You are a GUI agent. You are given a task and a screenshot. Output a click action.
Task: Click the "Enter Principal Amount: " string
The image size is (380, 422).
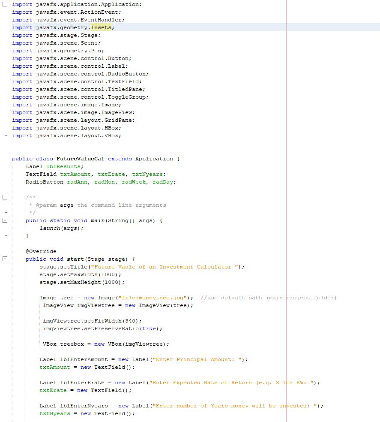tap(197, 359)
